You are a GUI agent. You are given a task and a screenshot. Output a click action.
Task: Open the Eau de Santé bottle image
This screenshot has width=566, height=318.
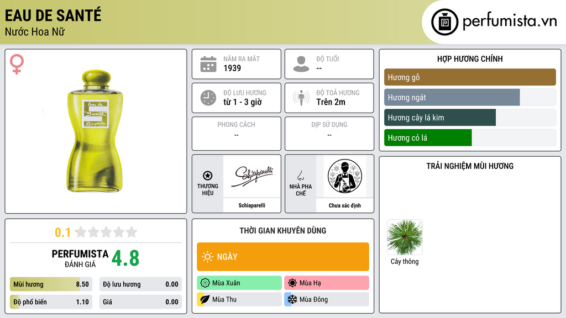[x=96, y=131]
